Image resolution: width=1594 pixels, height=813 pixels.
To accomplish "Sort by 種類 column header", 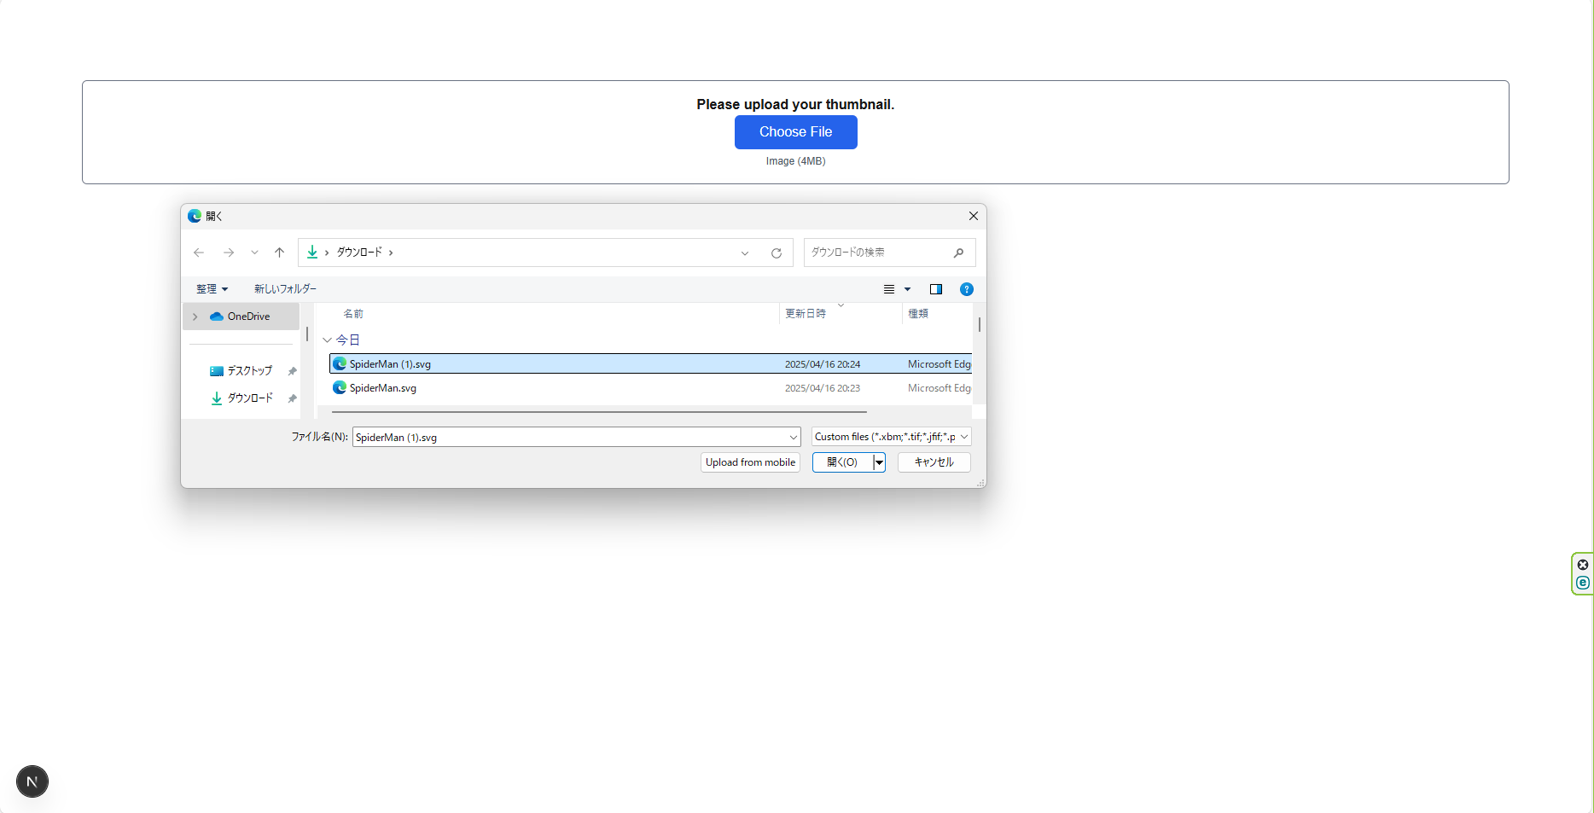I will [x=918, y=314].
